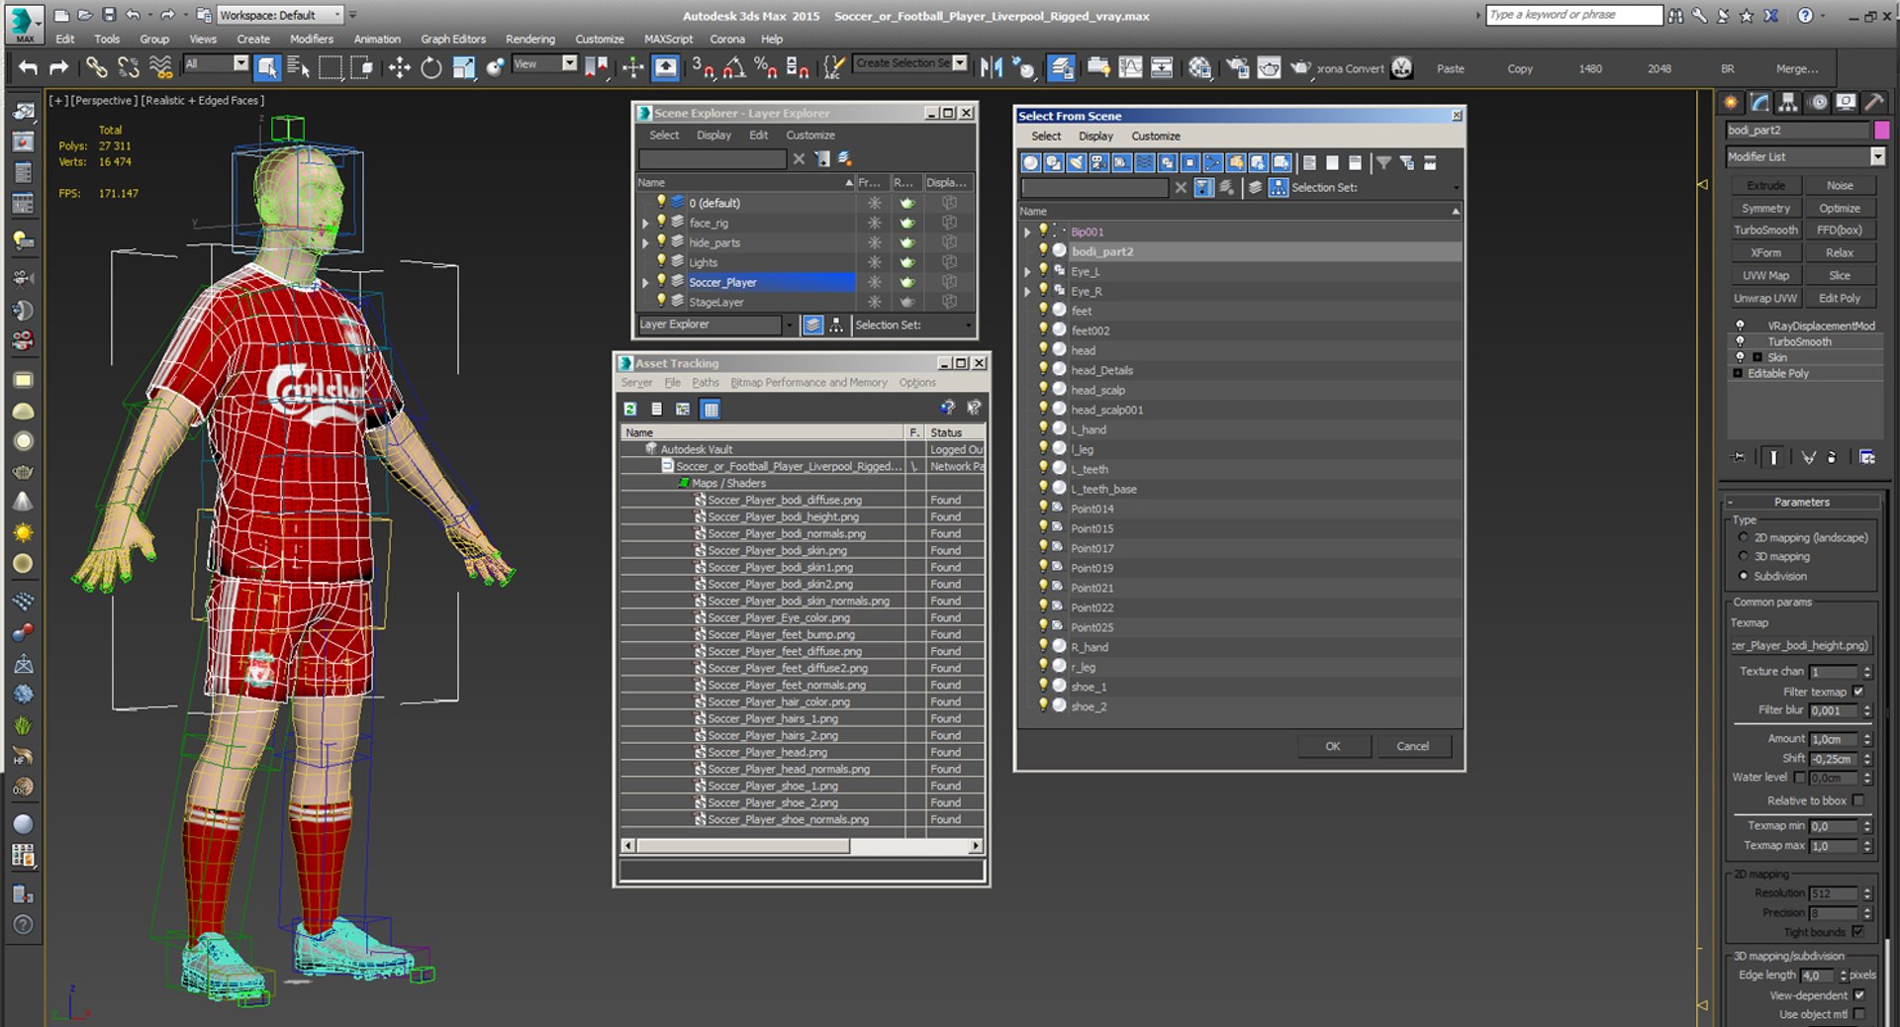Toggle the Percent Snap icon
The height and width of the screenshot is (1027, 1900).
pos(765,67)
